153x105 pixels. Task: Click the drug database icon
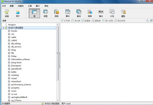pyautogui.click(x=9, y=50)
